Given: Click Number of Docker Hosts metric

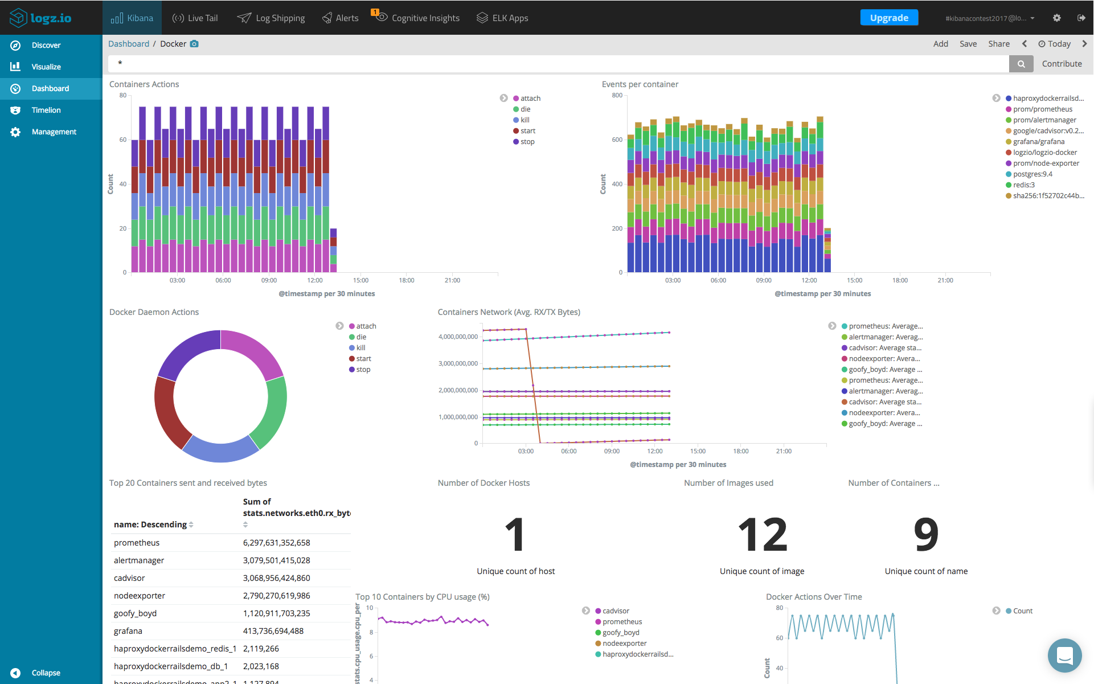Looking at the screenshot, I should (x=515, y=534).
